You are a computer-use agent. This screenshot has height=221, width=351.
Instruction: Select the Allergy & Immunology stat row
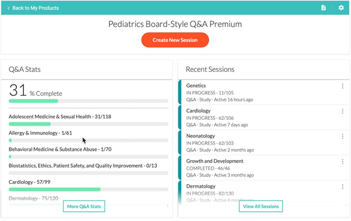[x=88, y=136]
